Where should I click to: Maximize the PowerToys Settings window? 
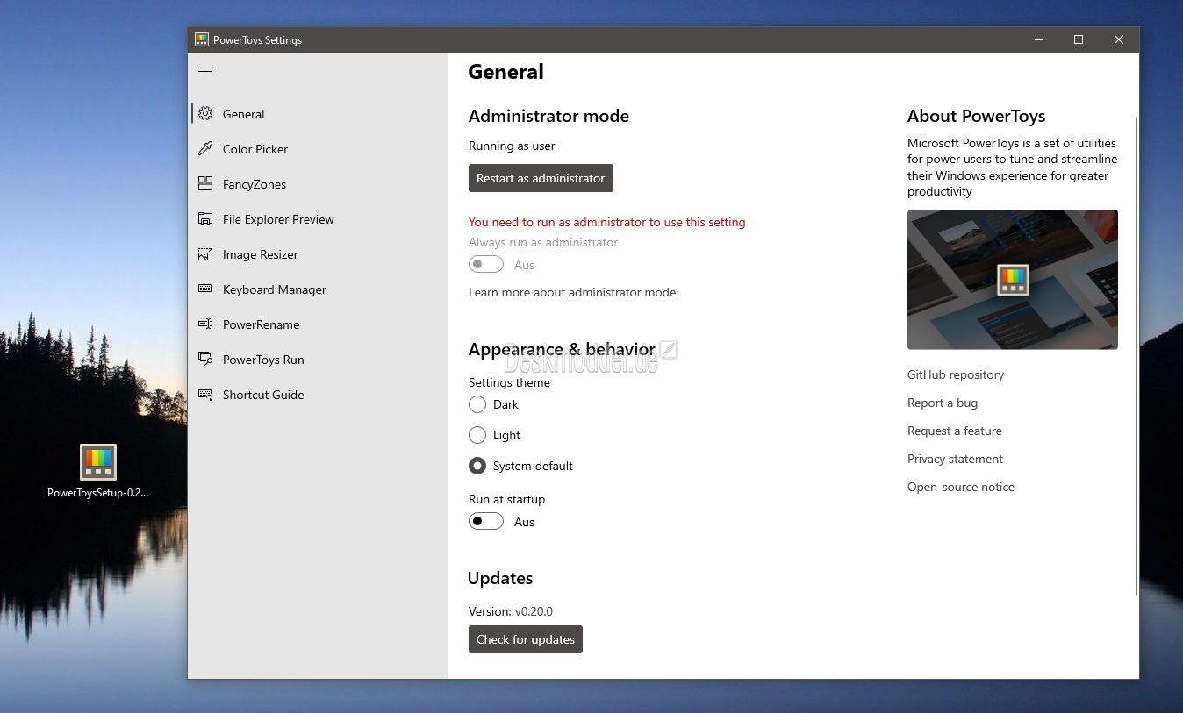1079,39
